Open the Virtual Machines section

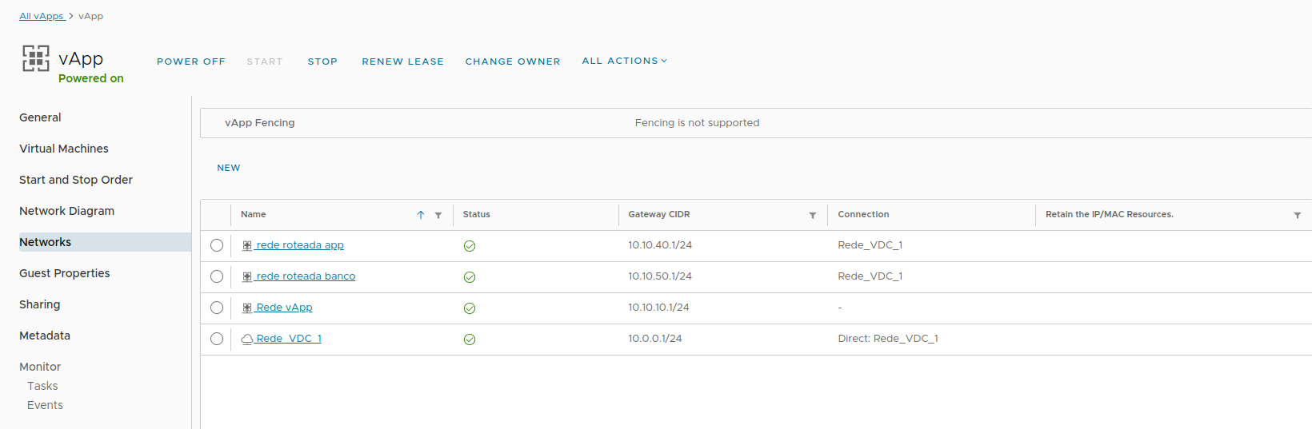click(x=64, y=149)
